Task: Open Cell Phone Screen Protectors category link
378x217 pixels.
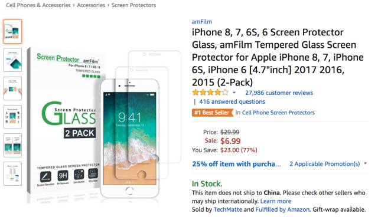Action: click(x=278, y=113)
